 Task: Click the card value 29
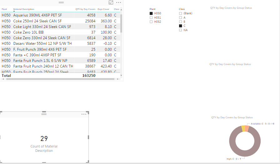[x=44, y=138]
